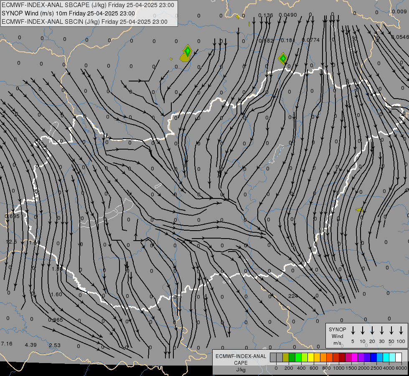
Task: Click the wind arrow above the 50 label
Action: (391, 330)
